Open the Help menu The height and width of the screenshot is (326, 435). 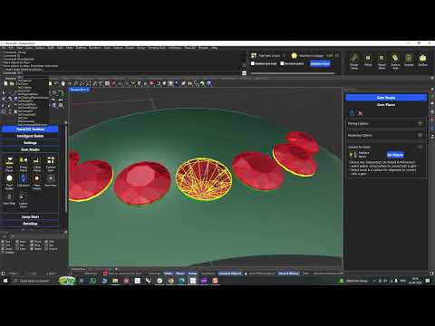[215, 48]
